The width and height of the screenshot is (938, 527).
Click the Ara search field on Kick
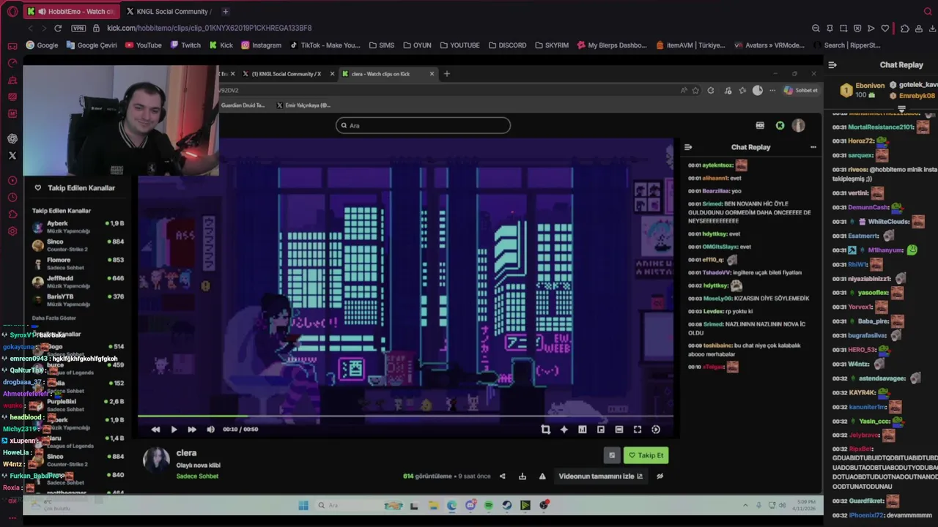coord(423,126)
